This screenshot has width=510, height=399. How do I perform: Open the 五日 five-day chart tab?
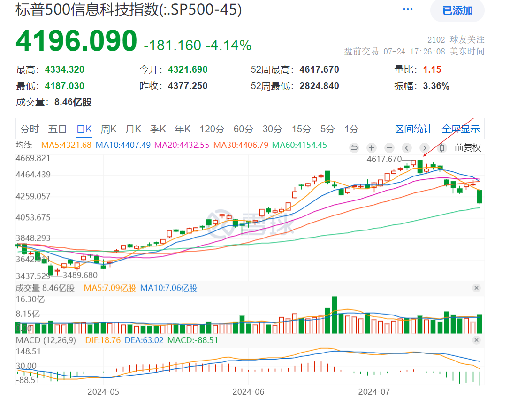point(57,129)
